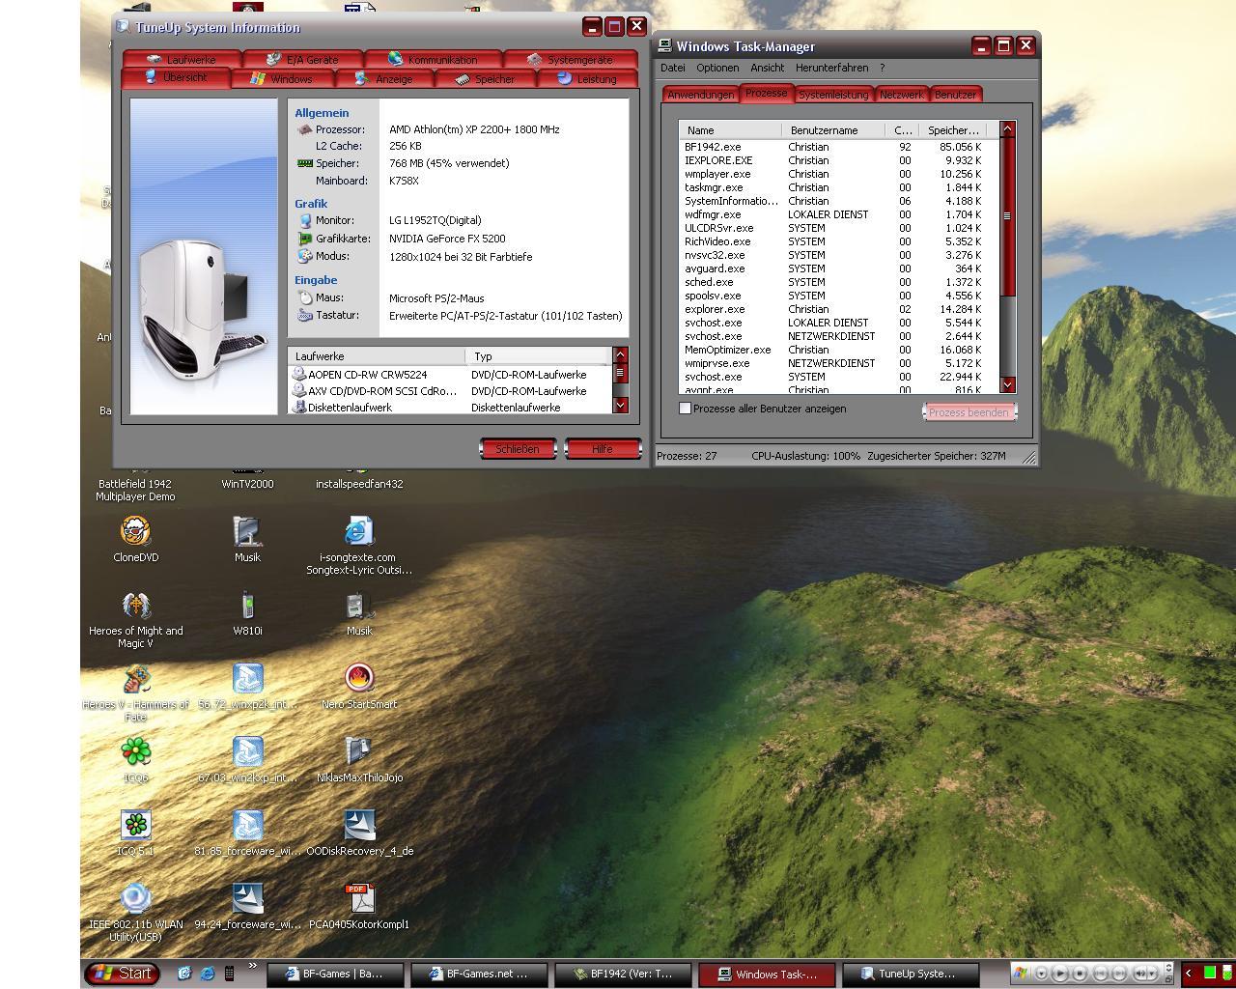Select the BF1942.exe process row
Viewport: 1236px width, 989px height.
coord(838,147)
